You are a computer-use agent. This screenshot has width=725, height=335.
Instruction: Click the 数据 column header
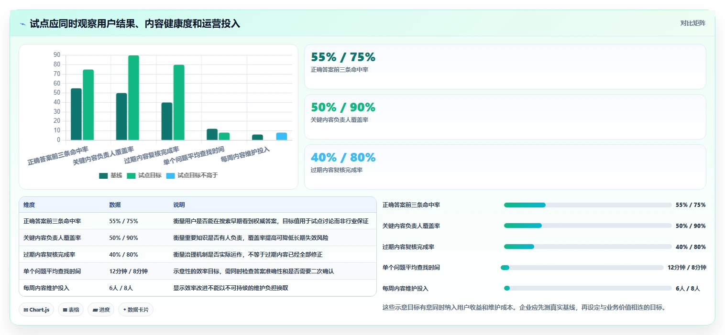(x=115, y=205)
